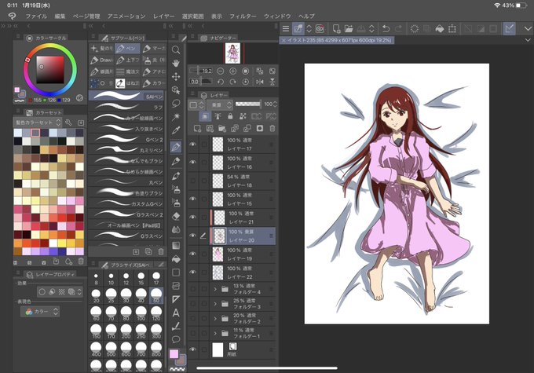Open the ウィンドウ menu
The width and height of the screenshot is (534, 373).
tap(277, 16)
